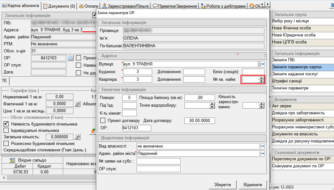Click the flame add icon in consumption panel
The image size is (334, 190).
[93, 131]
